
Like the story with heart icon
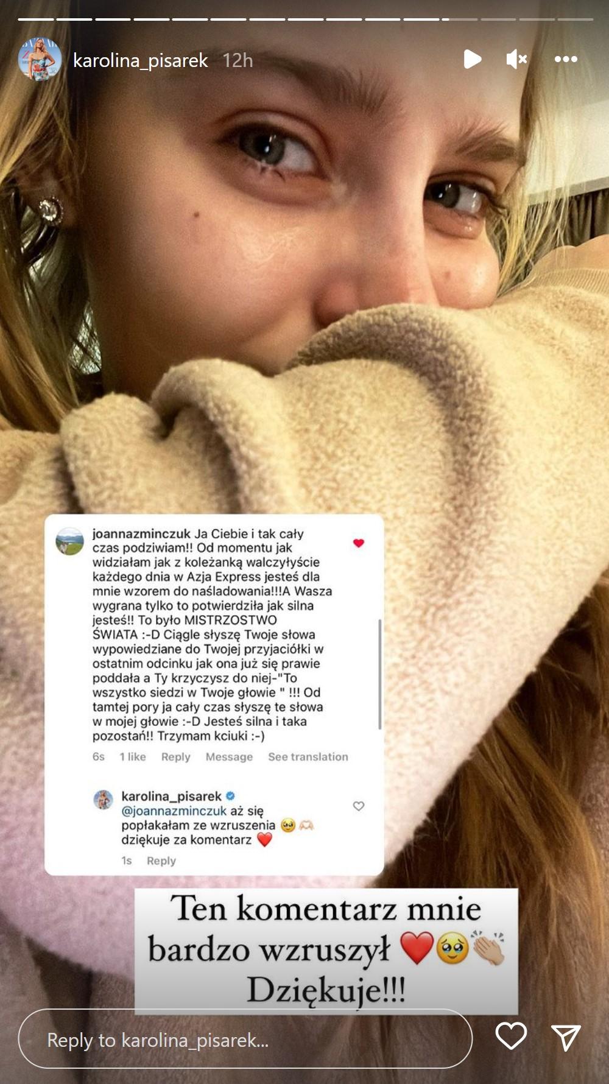(511, 1036)
